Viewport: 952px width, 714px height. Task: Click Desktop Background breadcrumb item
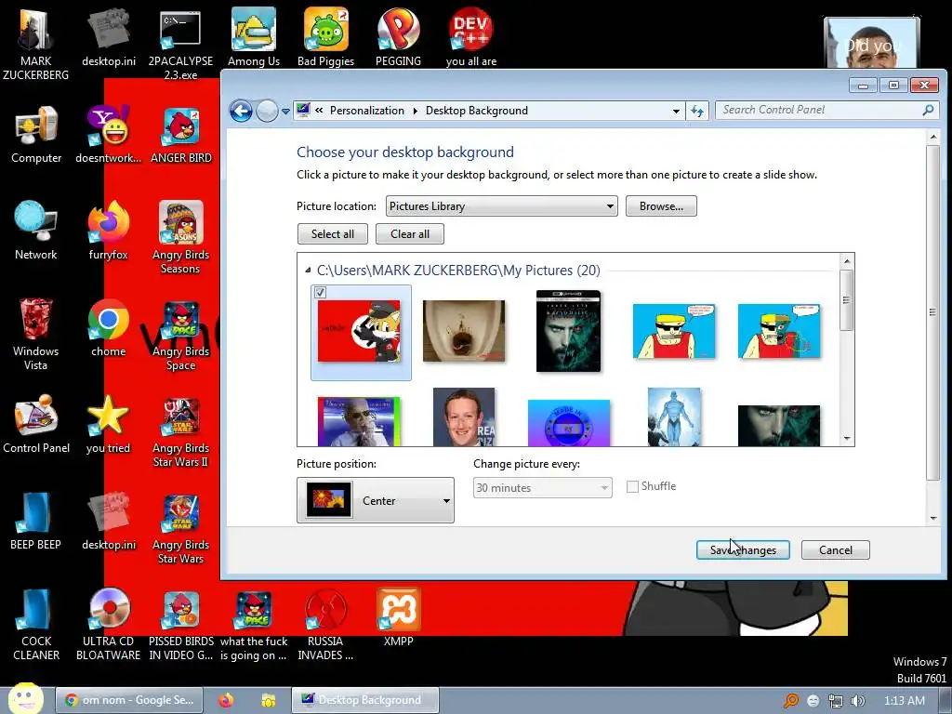coord(477,111)
